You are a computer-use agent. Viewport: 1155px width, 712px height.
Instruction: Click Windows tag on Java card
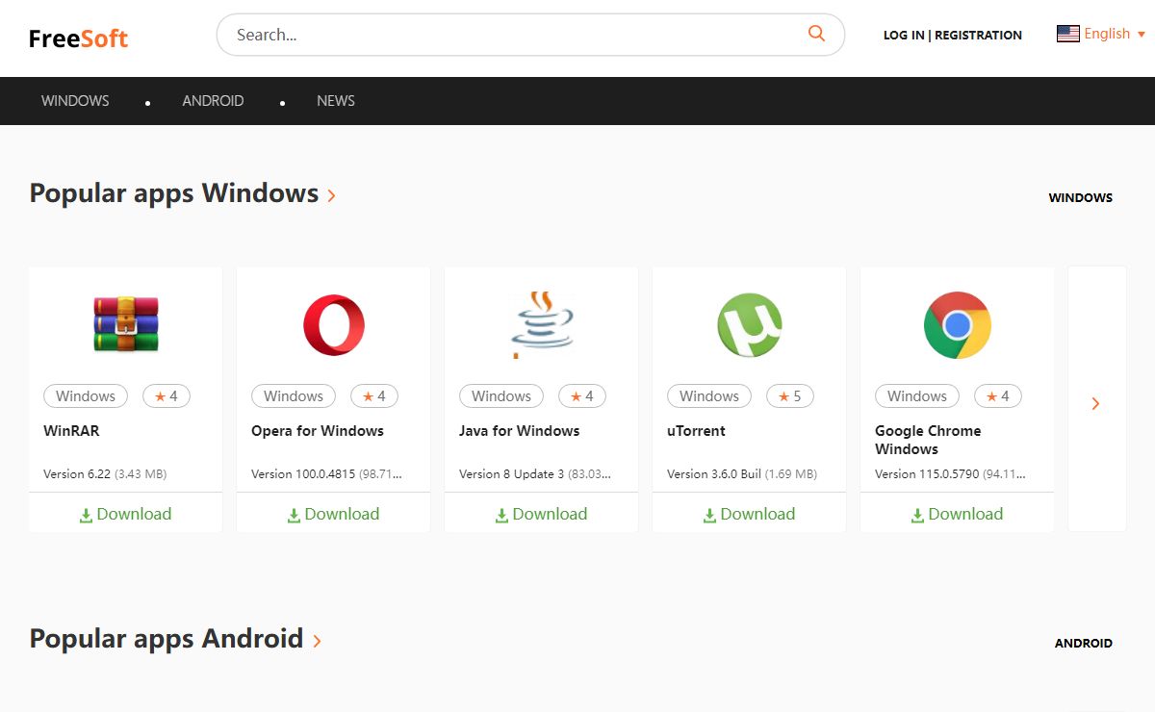(501, 396)
